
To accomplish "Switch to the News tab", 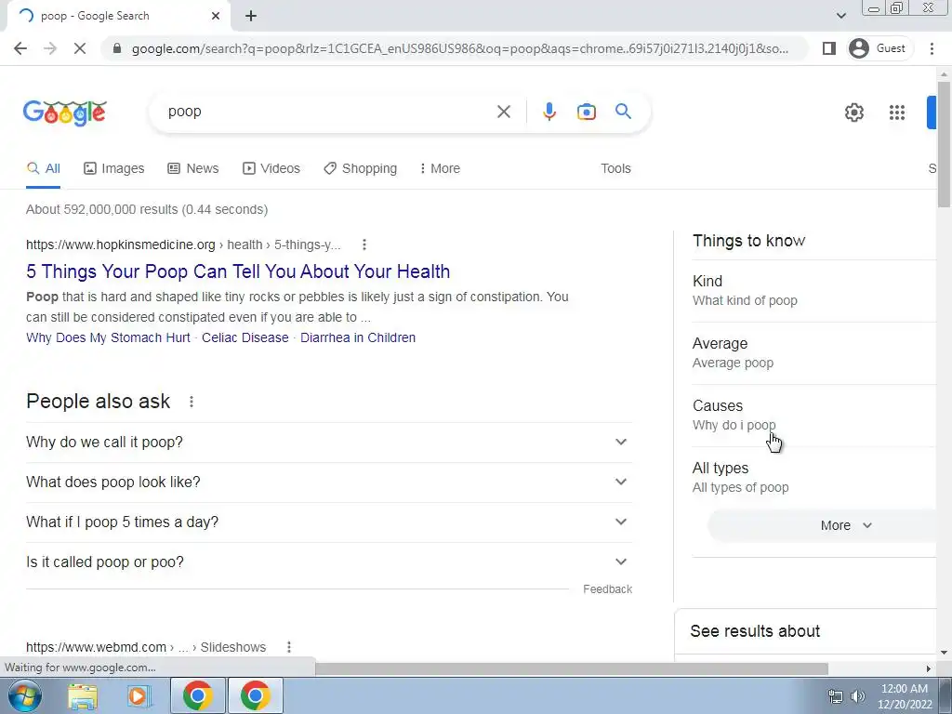I will click(x=193, y=169).
